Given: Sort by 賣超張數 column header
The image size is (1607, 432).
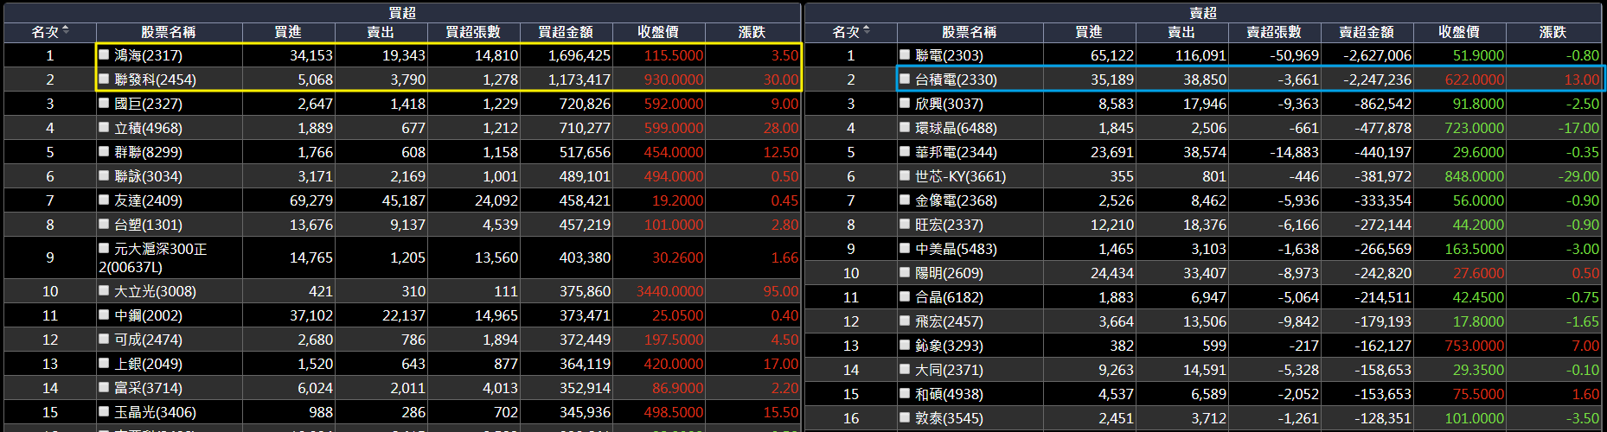Looking at the screenshot, I should click(1274, 32).
